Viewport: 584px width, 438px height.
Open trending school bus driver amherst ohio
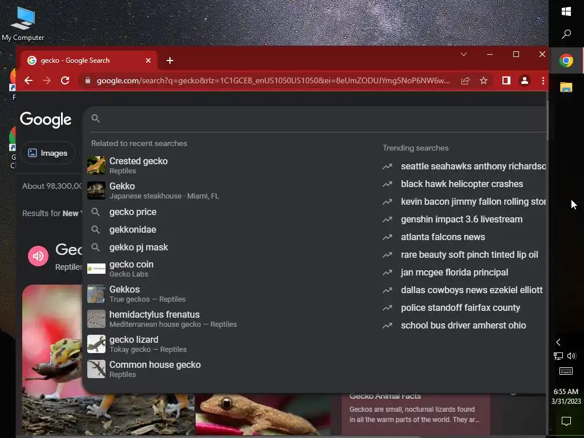tap(464, 325)
